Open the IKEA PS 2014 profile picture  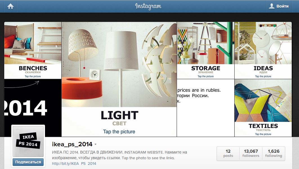click(28, 141)
